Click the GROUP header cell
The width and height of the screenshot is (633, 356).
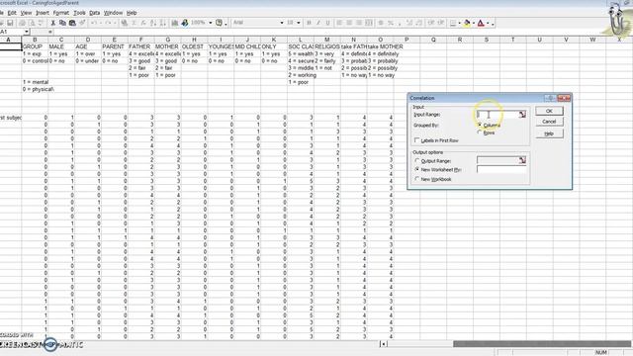35,46
